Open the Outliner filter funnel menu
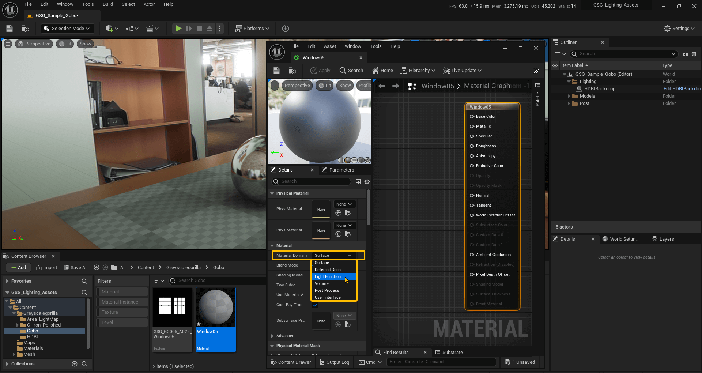 [560, 54]
